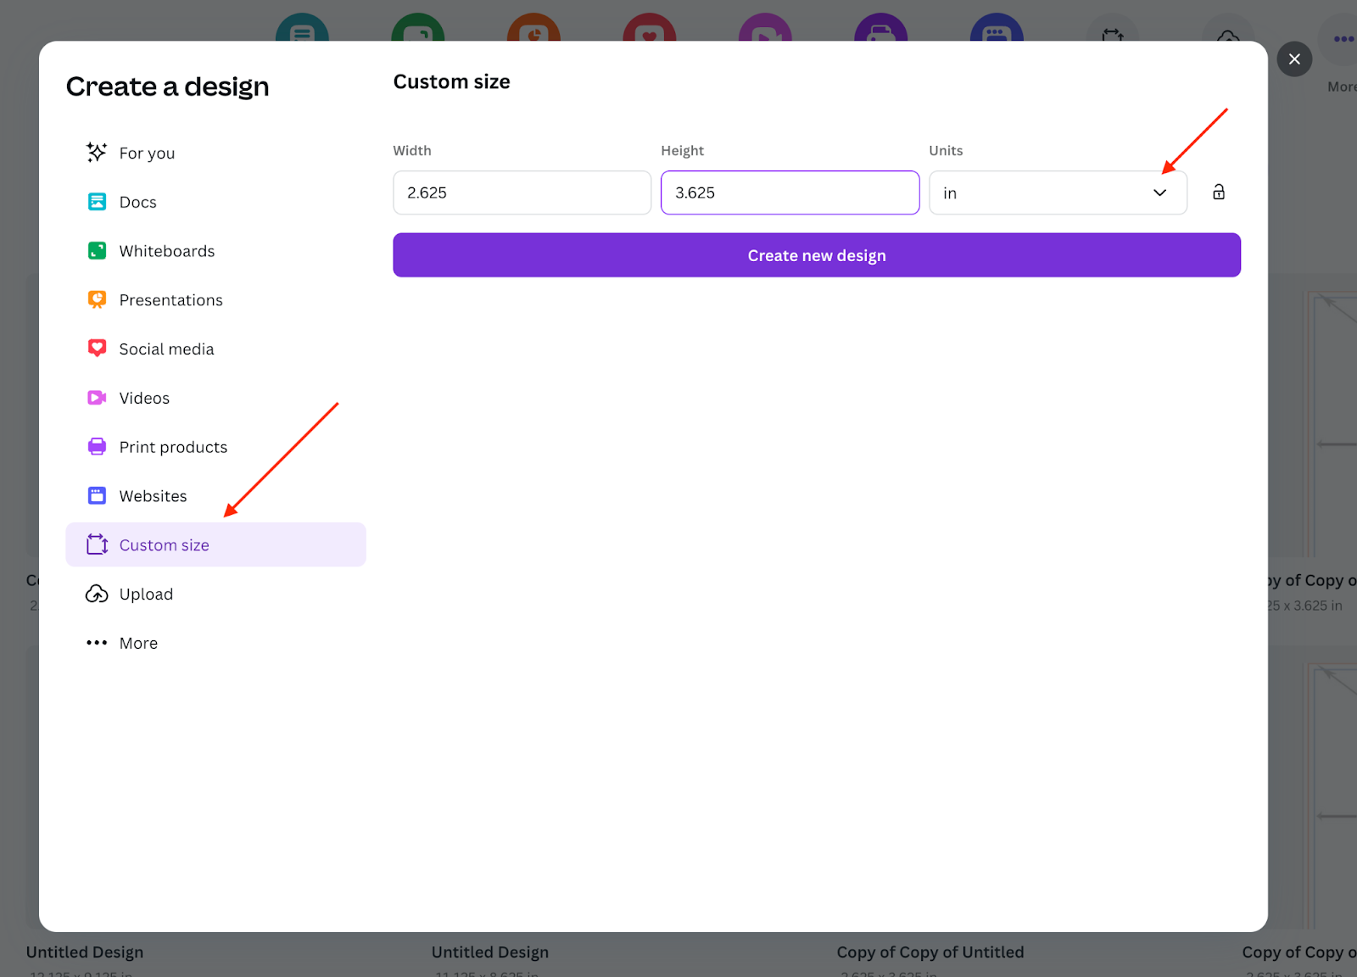Close the Create a design dialog
Screen dimensions: 1357x977
(x=1294, y=59)
